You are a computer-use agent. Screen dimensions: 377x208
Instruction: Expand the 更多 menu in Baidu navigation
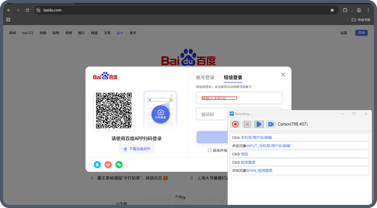tap(133, 33)
